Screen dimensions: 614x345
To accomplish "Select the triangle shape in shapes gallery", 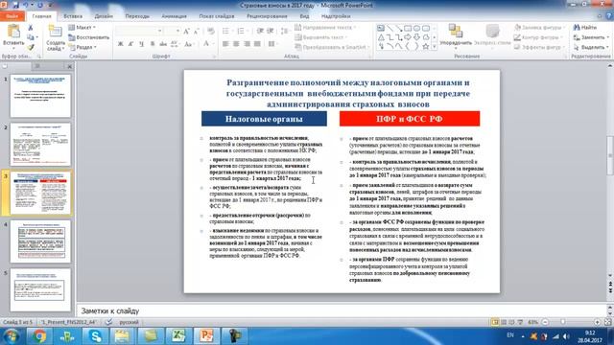I will click(381, 37).
